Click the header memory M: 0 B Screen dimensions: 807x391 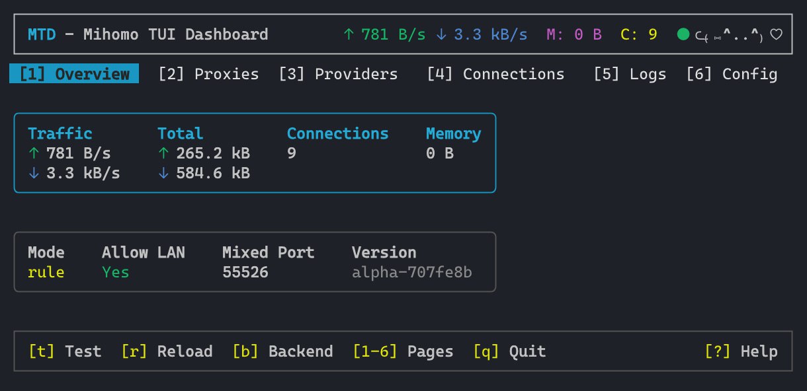574,34
